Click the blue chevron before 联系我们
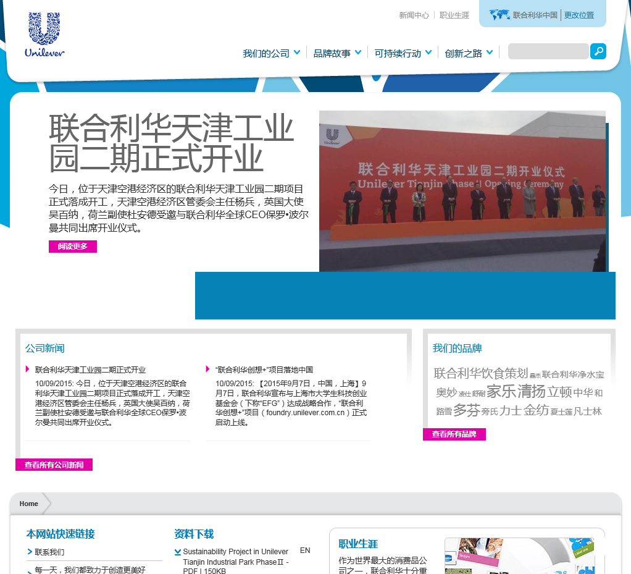Screen dimensions: 631x574 tap(30, 552)
